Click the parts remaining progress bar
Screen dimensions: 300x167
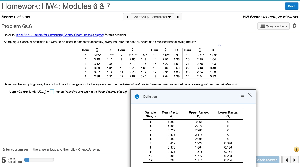[x=39, y=160]
